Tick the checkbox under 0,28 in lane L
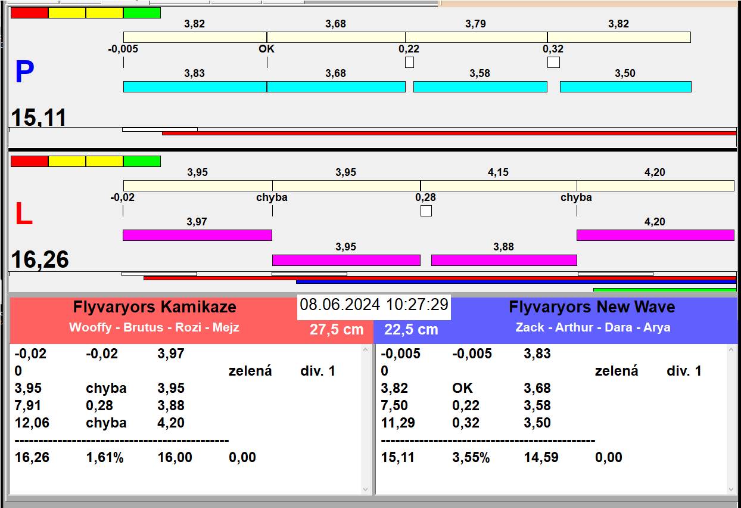Screen dimensions: 741x508 pos(426,210)
